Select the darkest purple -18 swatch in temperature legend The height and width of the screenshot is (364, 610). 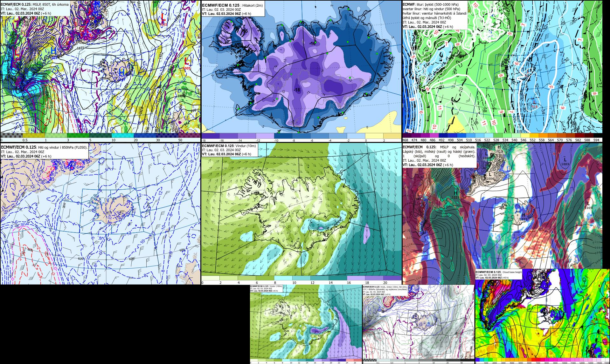pyautogui.click(x=210, y=136)
